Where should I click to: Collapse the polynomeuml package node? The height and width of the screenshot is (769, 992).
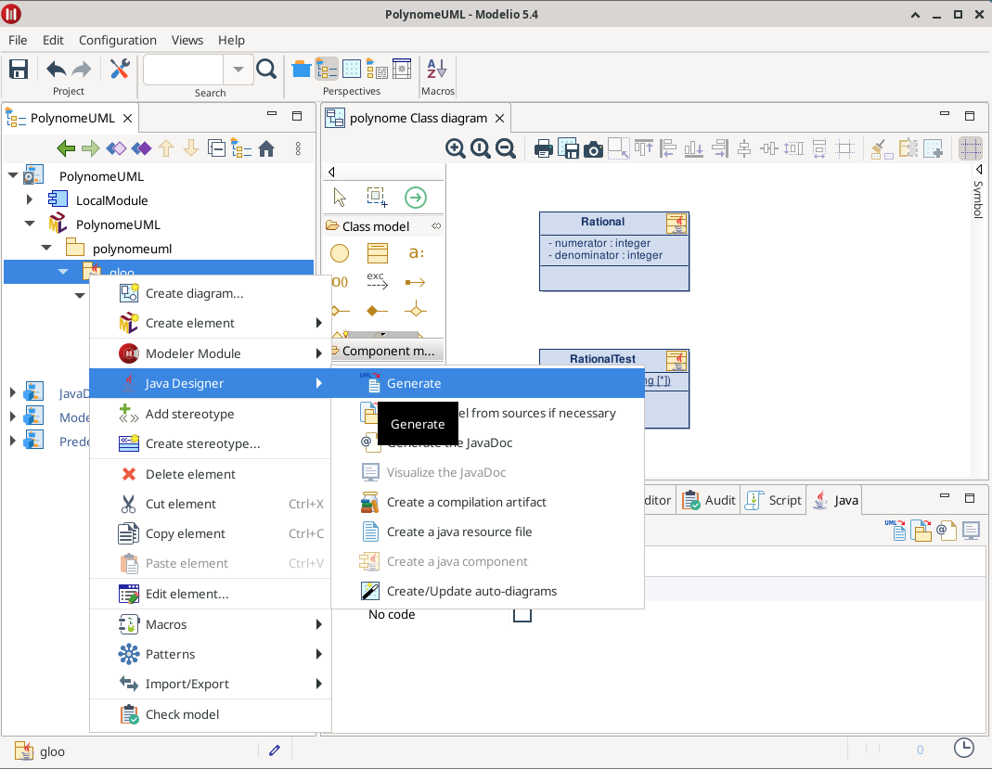tap(46, 248)
